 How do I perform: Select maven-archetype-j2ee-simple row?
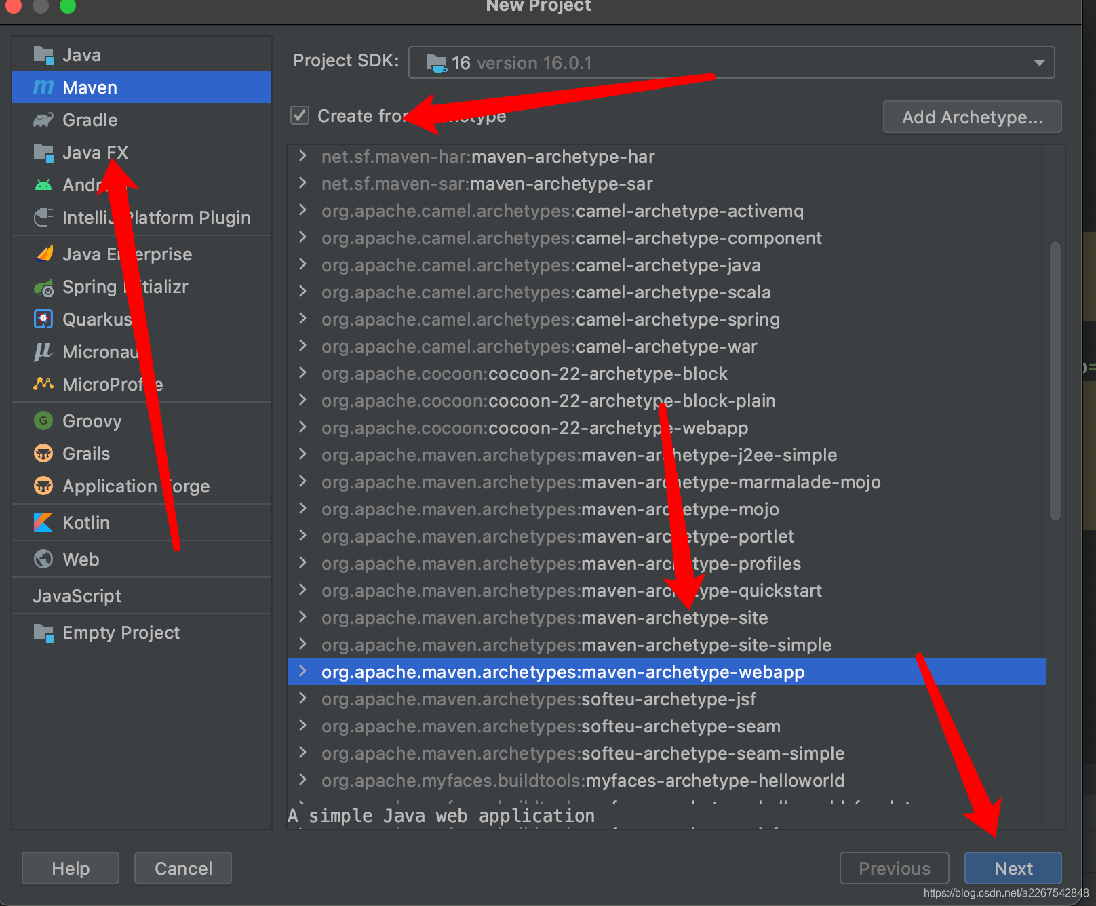[667, 455]
